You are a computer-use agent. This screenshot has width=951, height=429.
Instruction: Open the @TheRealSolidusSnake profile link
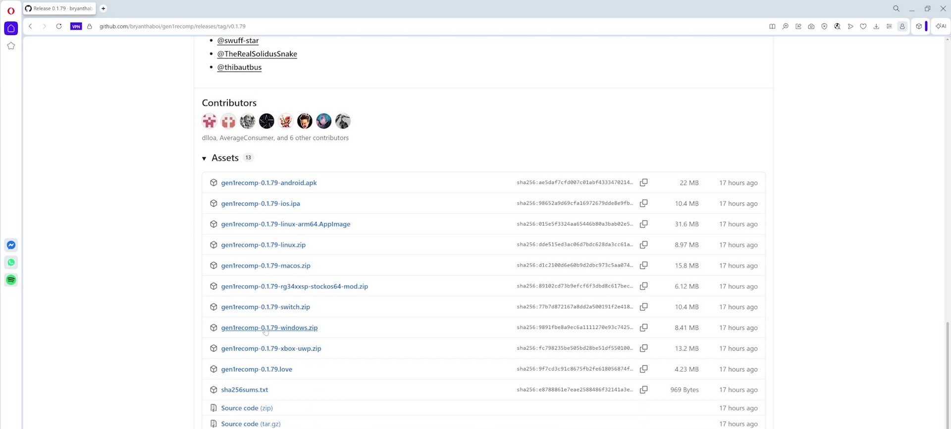coord(257,54)
